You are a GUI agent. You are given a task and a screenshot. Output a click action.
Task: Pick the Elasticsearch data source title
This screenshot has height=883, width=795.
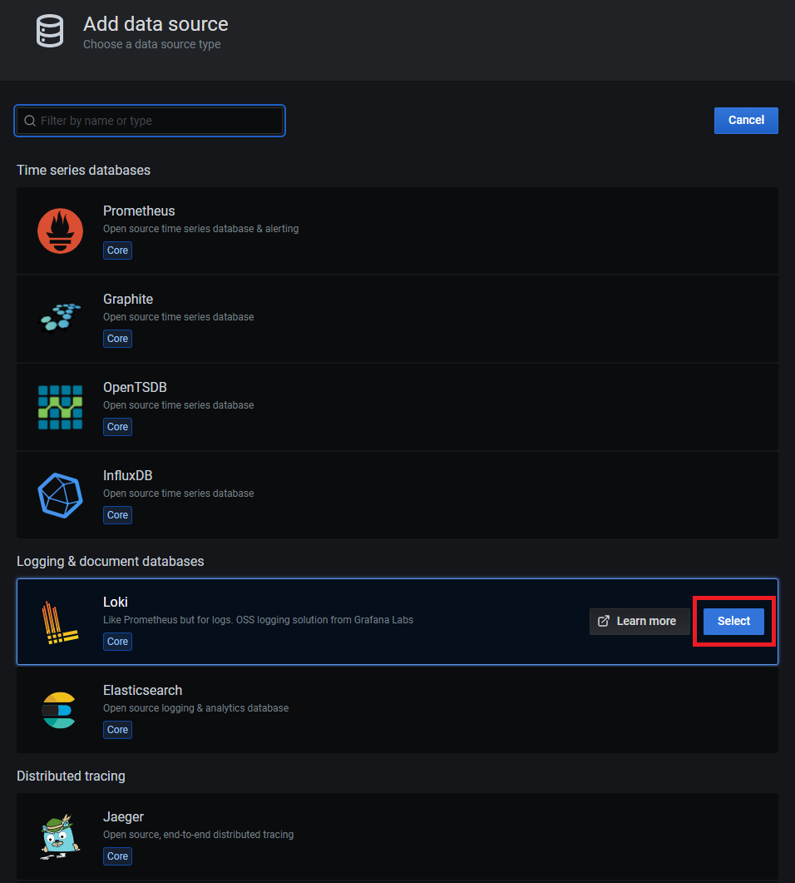click(142, 691)
